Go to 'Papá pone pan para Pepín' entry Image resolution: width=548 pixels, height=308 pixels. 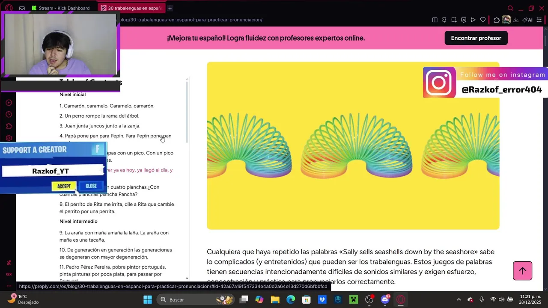(x=116, y=136)
